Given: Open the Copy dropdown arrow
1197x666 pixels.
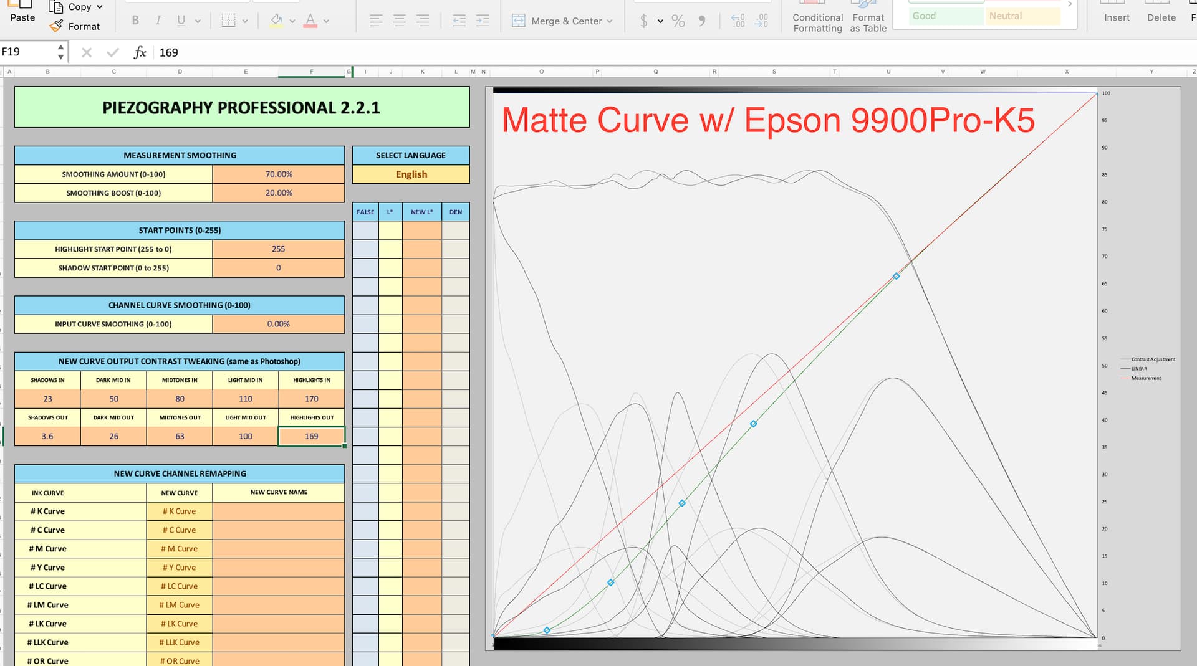Looking at the screenshot, I should tap(100, 7).
